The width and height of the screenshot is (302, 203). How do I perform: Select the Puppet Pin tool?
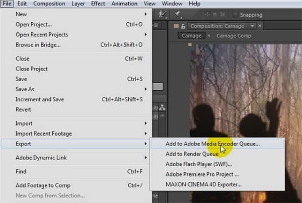click(177, 14)
